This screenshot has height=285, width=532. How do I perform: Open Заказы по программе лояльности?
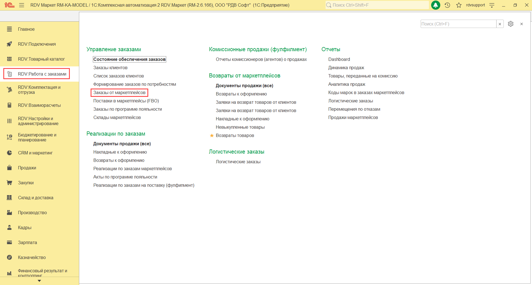(128, 109)
